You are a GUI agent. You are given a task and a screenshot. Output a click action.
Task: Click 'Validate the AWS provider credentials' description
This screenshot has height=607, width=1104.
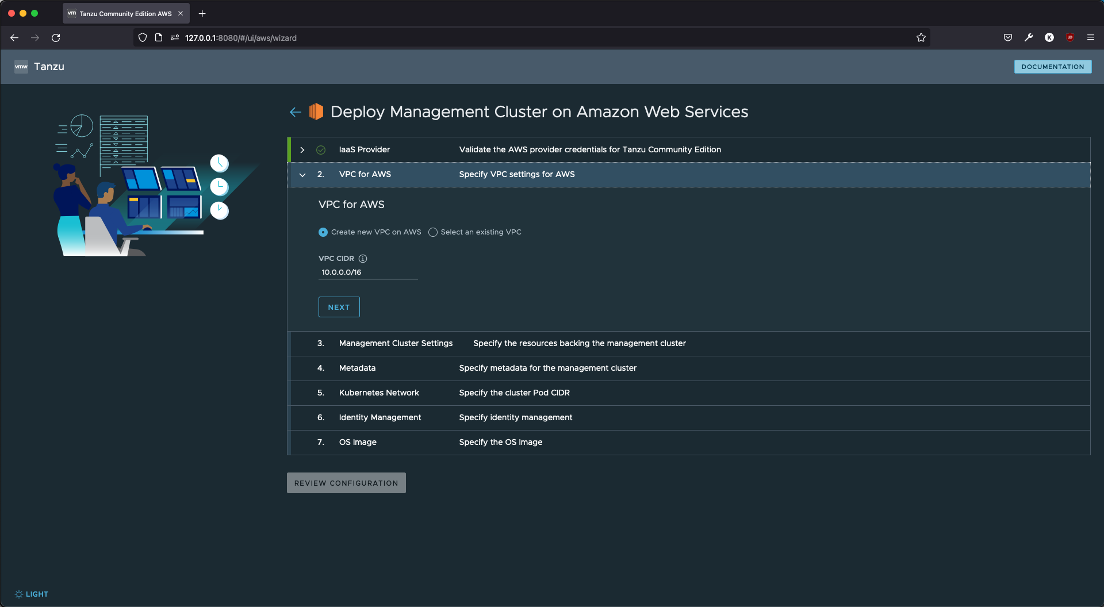590,150
